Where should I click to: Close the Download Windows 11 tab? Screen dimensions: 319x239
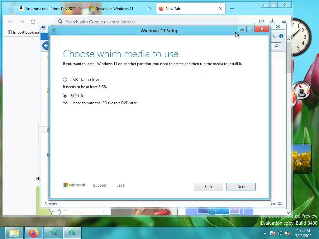pyautogui.click(x=150, y=8)
